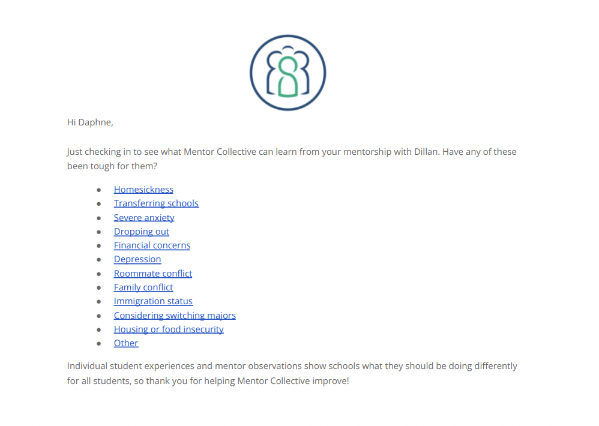Click the Mentor Collective logo
This screenshot has height=426, width=599.
tap(287, 73)
